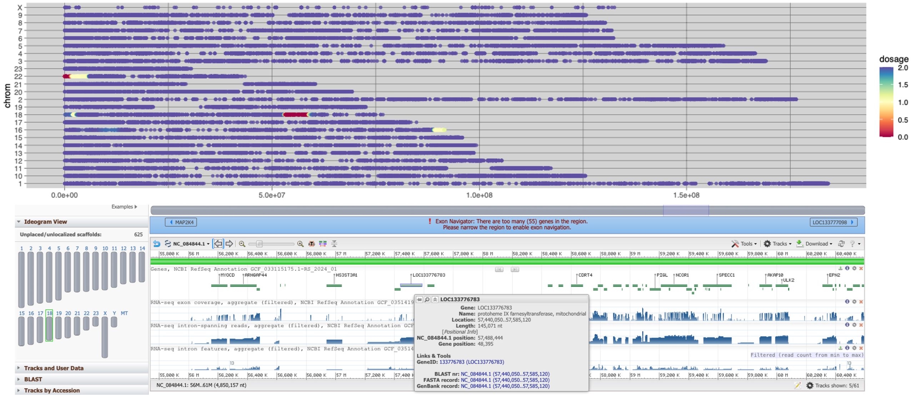914x395 pixels.
Task: Open the NC_084844.1 sequence dropdown
Action: [191, 244]
